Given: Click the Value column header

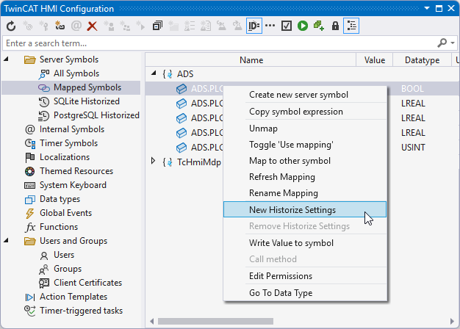Looking at the screenshot, I should point(374,60).
